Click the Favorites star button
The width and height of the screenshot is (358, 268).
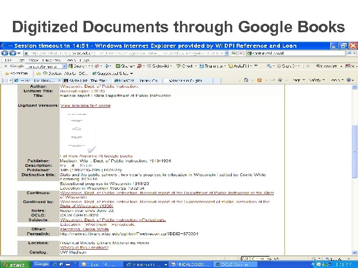pyautogui.click(x=16, y=73)
